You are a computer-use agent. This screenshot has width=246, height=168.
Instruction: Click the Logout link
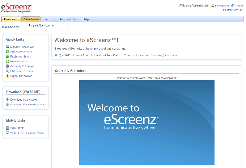tap(239, 6)
